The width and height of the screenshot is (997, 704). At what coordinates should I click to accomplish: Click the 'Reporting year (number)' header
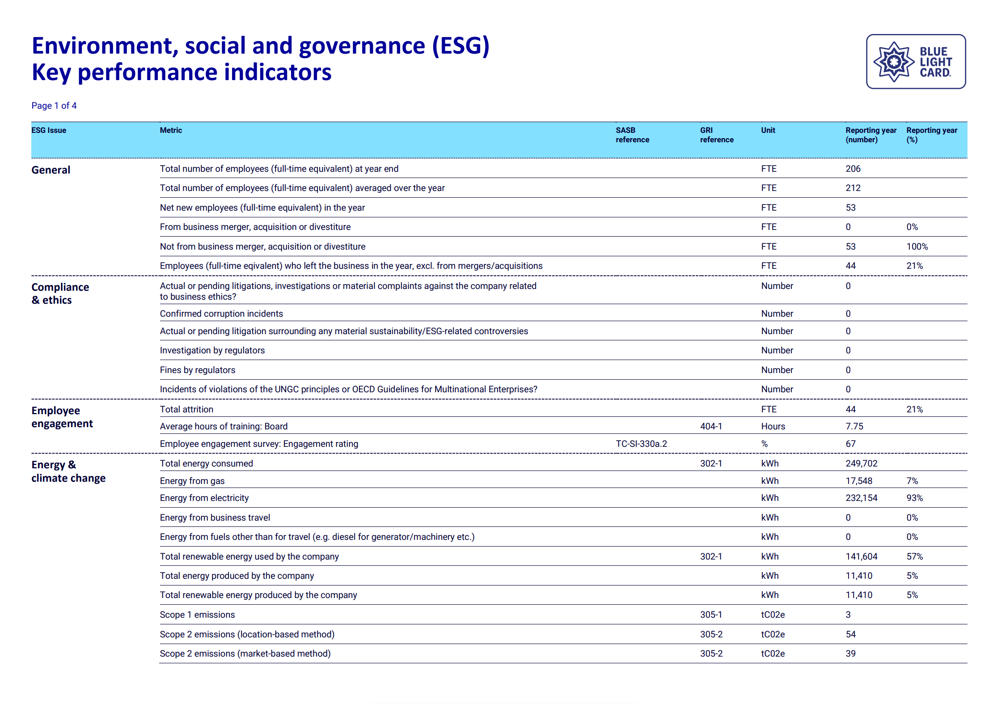[870, 135]
